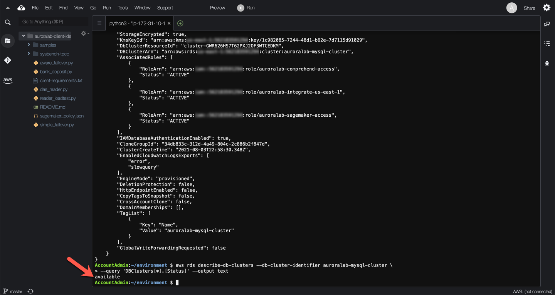The height and width of the screenshot is (295, 555).
Task: Click the sync changes icon in status bar
Action: (x=30, y=291)
